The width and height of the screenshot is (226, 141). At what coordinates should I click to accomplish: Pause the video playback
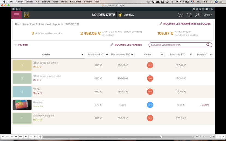pyautogui.click(x=12, y=137)
